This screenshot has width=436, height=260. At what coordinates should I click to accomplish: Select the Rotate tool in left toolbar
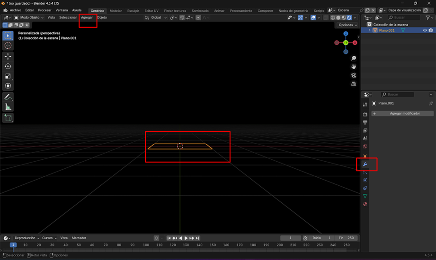(8, 66)
